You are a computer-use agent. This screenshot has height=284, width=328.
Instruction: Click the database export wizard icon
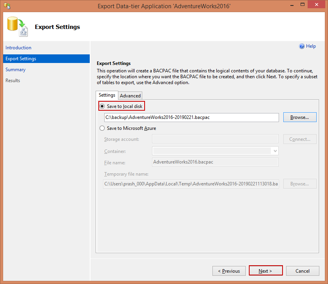point(17,27)
